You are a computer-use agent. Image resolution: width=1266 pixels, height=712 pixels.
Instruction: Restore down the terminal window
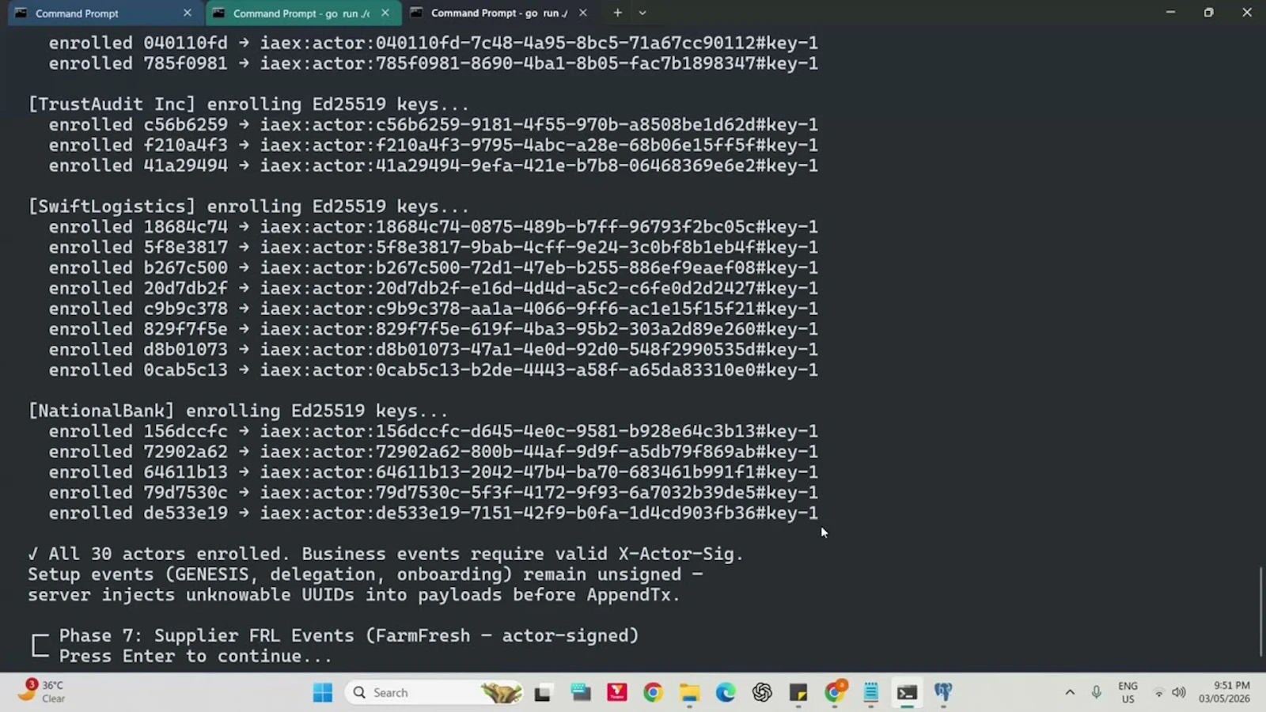pos(1208,13)
